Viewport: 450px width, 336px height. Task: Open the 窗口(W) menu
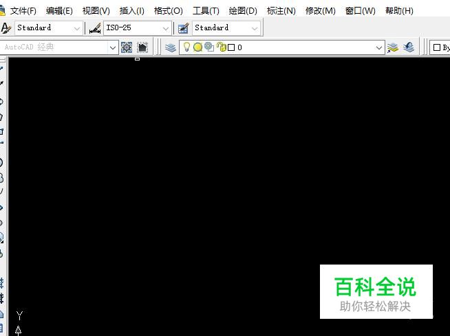coord(360,11)
